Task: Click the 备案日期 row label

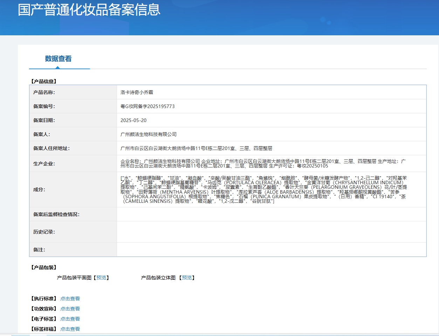Action: point(44,120)
